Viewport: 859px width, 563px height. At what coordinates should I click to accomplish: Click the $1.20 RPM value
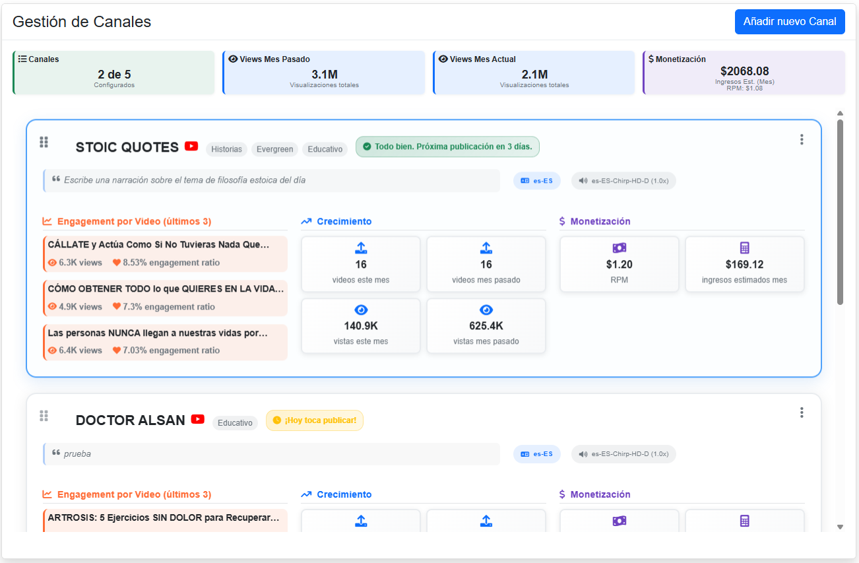tap(620, 265)
